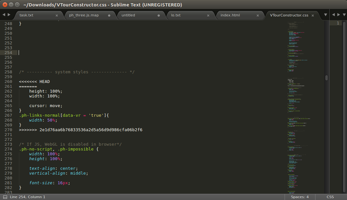Click the second pane's vertical scrollbar
The height and width of the screenshot is (200, 347).
click(344, 107)
